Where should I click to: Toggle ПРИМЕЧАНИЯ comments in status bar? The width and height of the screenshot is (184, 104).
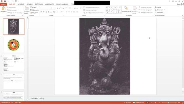(x=139, y=103)
